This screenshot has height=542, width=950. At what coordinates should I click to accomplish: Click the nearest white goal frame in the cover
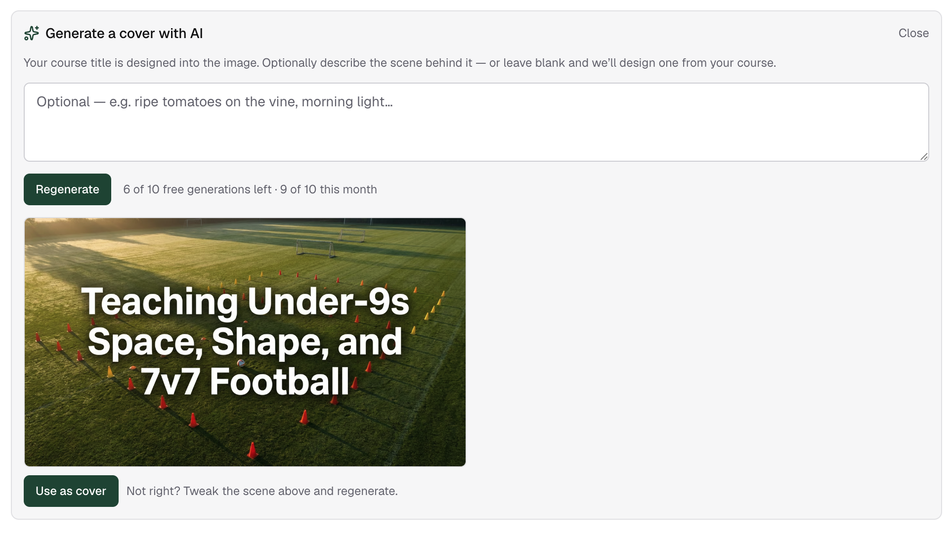pyautogui.click(x=315, y=248)
